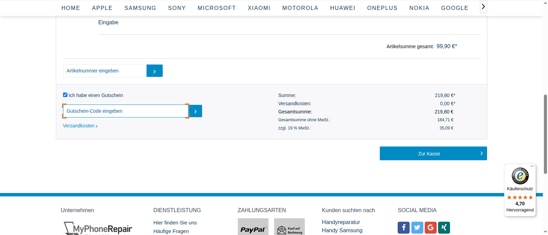Open the MICROSOFT menu item
The width and height of the screenshot is (548, 235).
tap(217, 8)
